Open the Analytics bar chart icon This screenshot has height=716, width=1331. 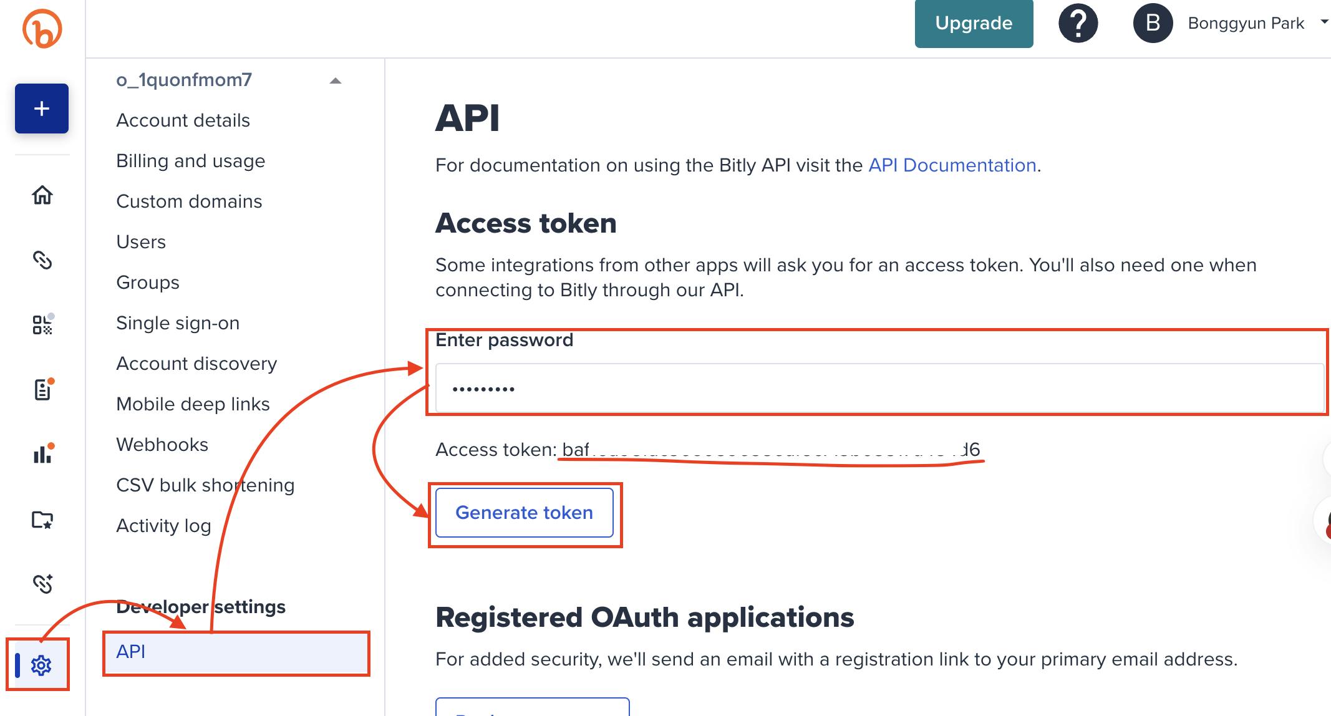(42, 454)
